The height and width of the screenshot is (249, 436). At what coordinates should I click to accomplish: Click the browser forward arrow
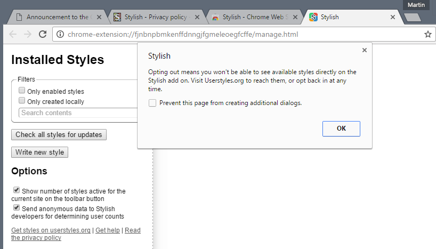click(x=28, y=34)
